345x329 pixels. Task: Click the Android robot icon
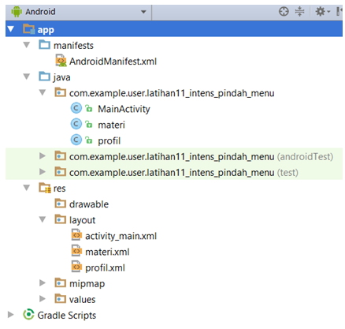pos(17,12)
